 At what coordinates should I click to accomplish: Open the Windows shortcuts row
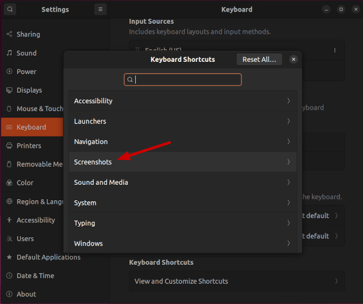pyautogui.click(x=182, y=243)
